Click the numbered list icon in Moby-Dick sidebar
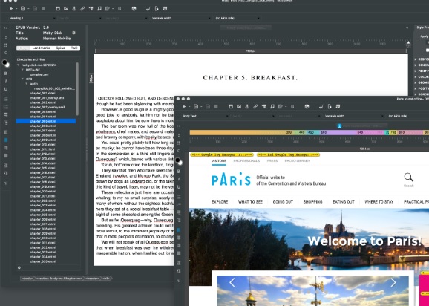Screen dimensions: 429x306 (x=6, y=107)
